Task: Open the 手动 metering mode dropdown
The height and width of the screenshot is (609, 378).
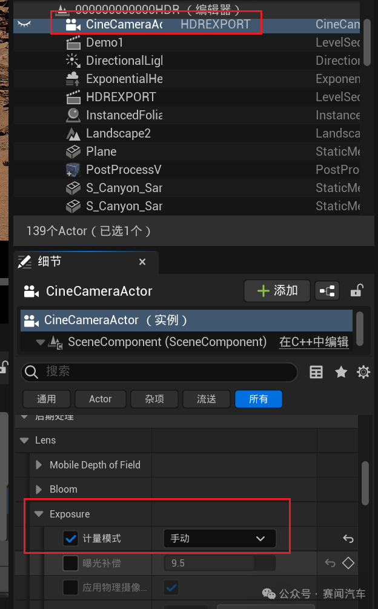Action: [x=218, y=538]
